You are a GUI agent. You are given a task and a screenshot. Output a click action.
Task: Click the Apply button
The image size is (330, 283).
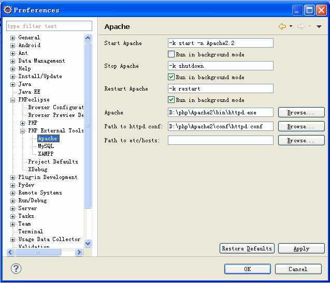(x=302, y=248)
